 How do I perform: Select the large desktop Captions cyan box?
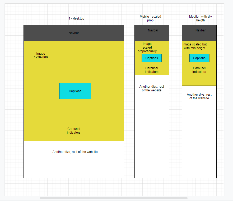pos(75,91)
